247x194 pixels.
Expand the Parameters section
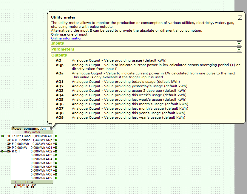(239, 49)
